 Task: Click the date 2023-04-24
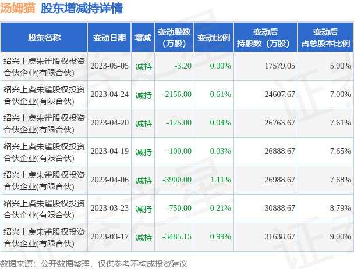[109, 94]
